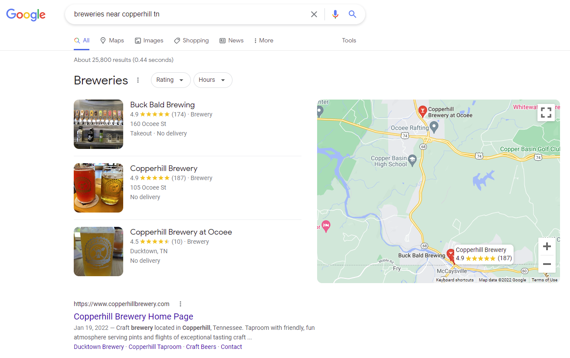Viewport: 570px width, 358px height.
Task: Click the 160 Ocoee St address
Action: [x=148, y=124]
